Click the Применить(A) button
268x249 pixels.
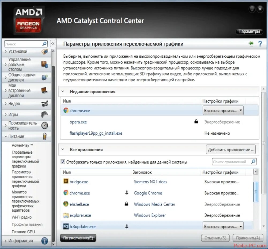248,238
